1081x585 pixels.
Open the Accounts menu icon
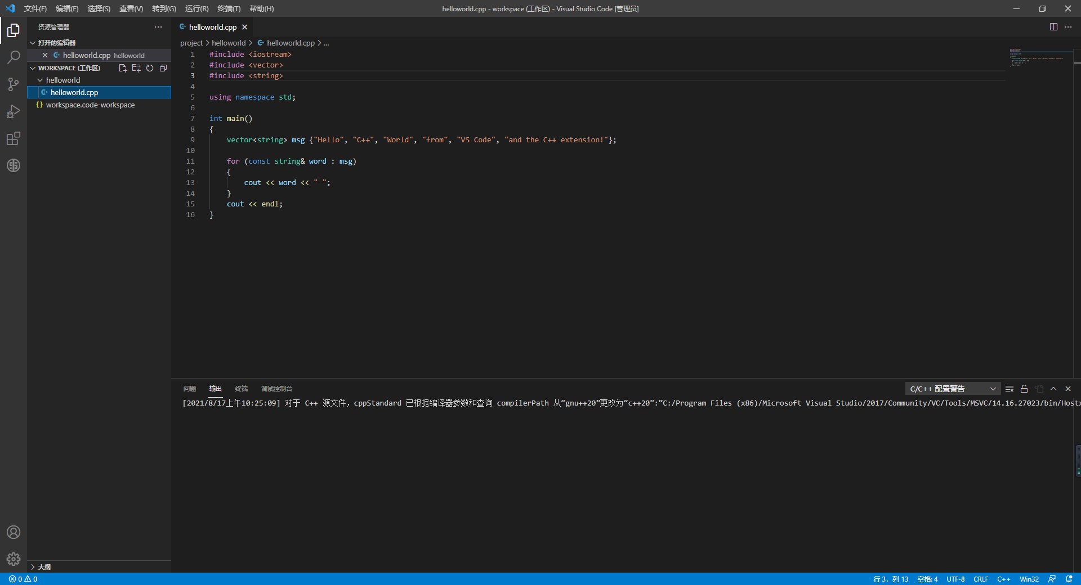point(14,532)
